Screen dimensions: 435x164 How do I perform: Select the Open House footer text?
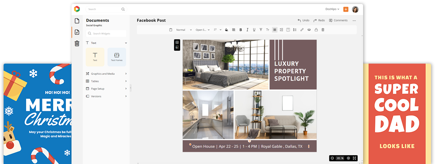(247, 146)
